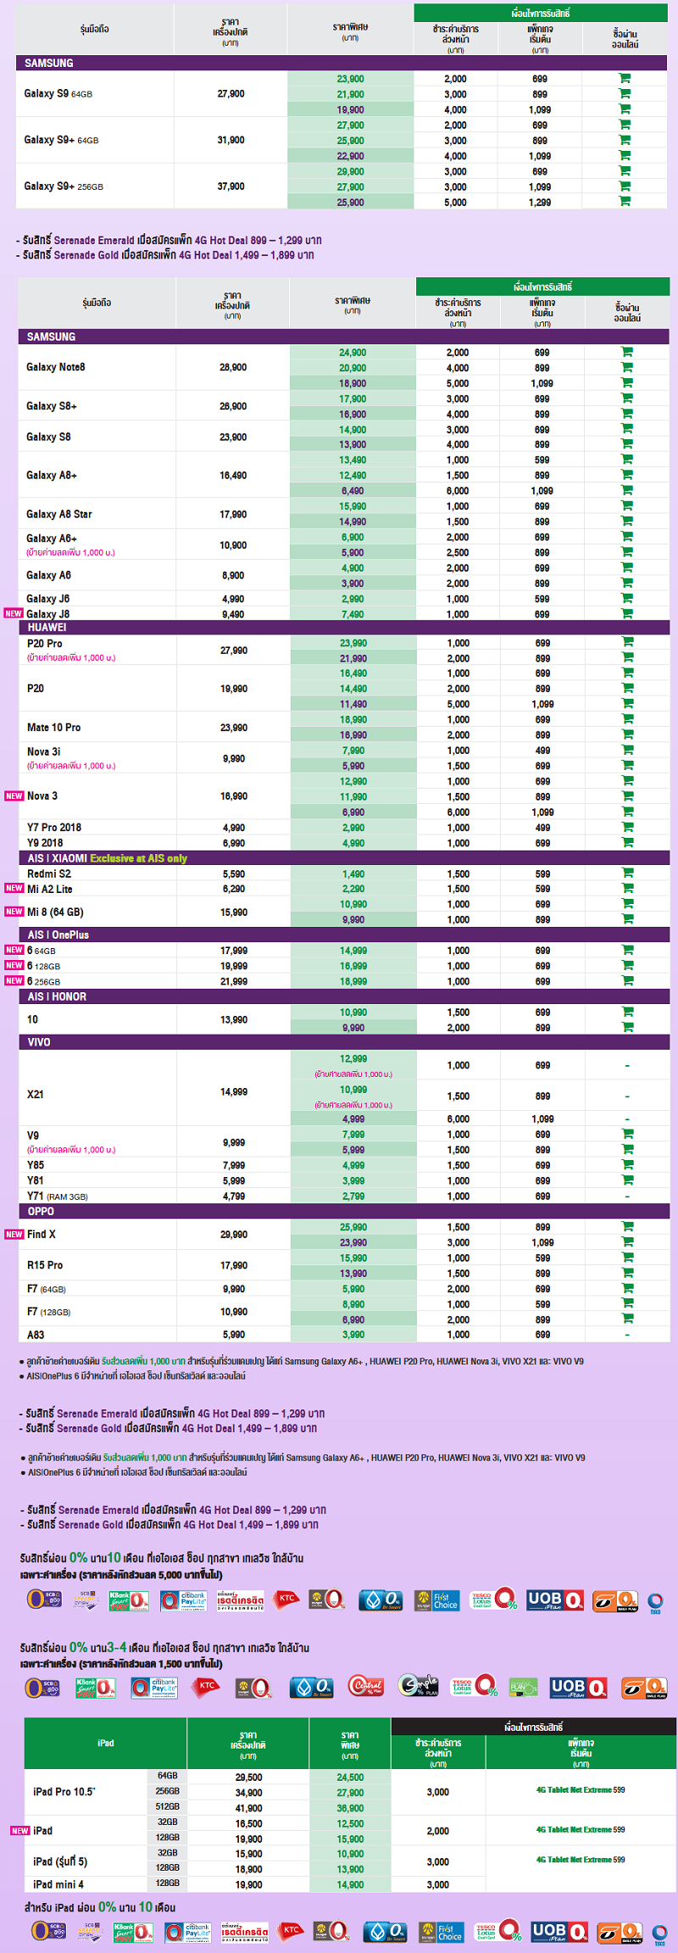Image resolution: width=678 pixels, height=1953 pixels.
Task: Click special price 14,999 for OnePlus 6 64GB
Action: tap(353, 950)
